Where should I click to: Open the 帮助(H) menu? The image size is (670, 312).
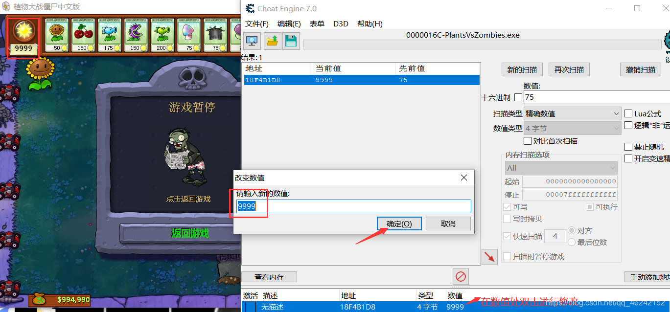pyautogui.click(x=370, y=23)
